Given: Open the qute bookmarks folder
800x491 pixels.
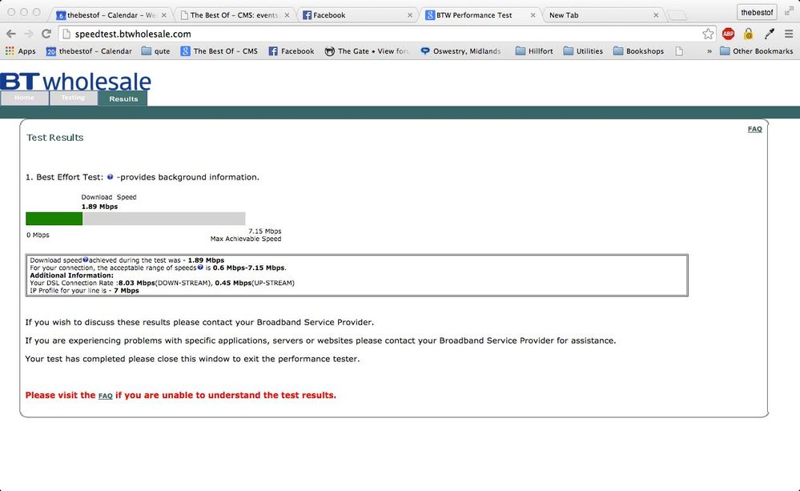Looking at the screenshot, I should point(155,51).
